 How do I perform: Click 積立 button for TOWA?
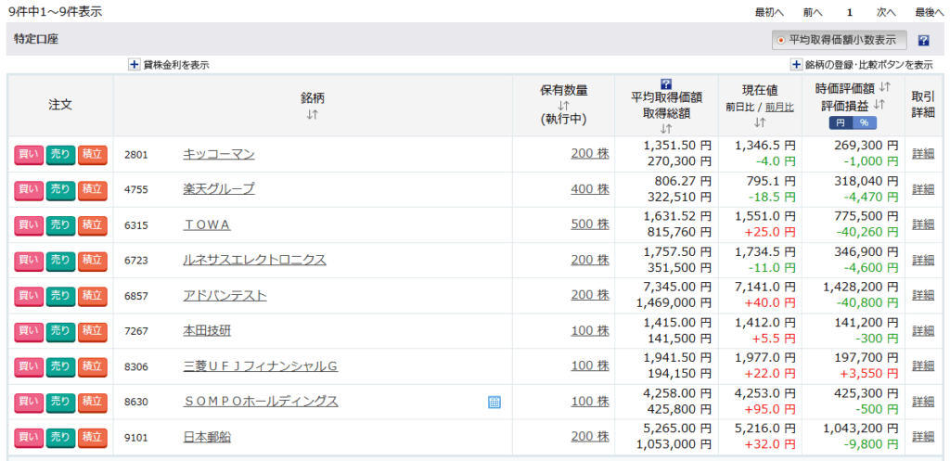click(92, 226)
